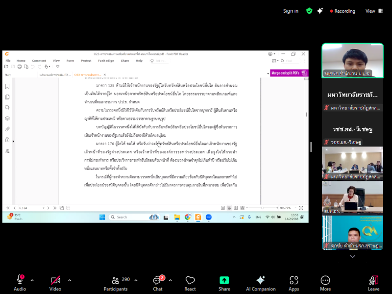Click the Sign in link

[291, 11]
